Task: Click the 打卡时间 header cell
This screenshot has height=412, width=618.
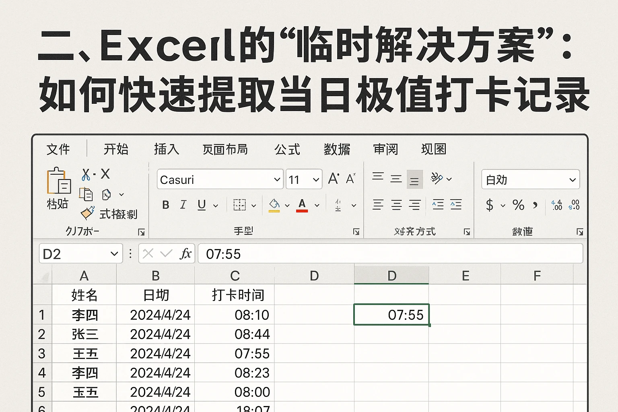Action: click(235, 295)
